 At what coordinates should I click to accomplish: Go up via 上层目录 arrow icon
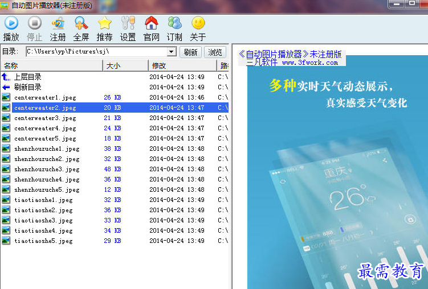click(x=6, y=77)
